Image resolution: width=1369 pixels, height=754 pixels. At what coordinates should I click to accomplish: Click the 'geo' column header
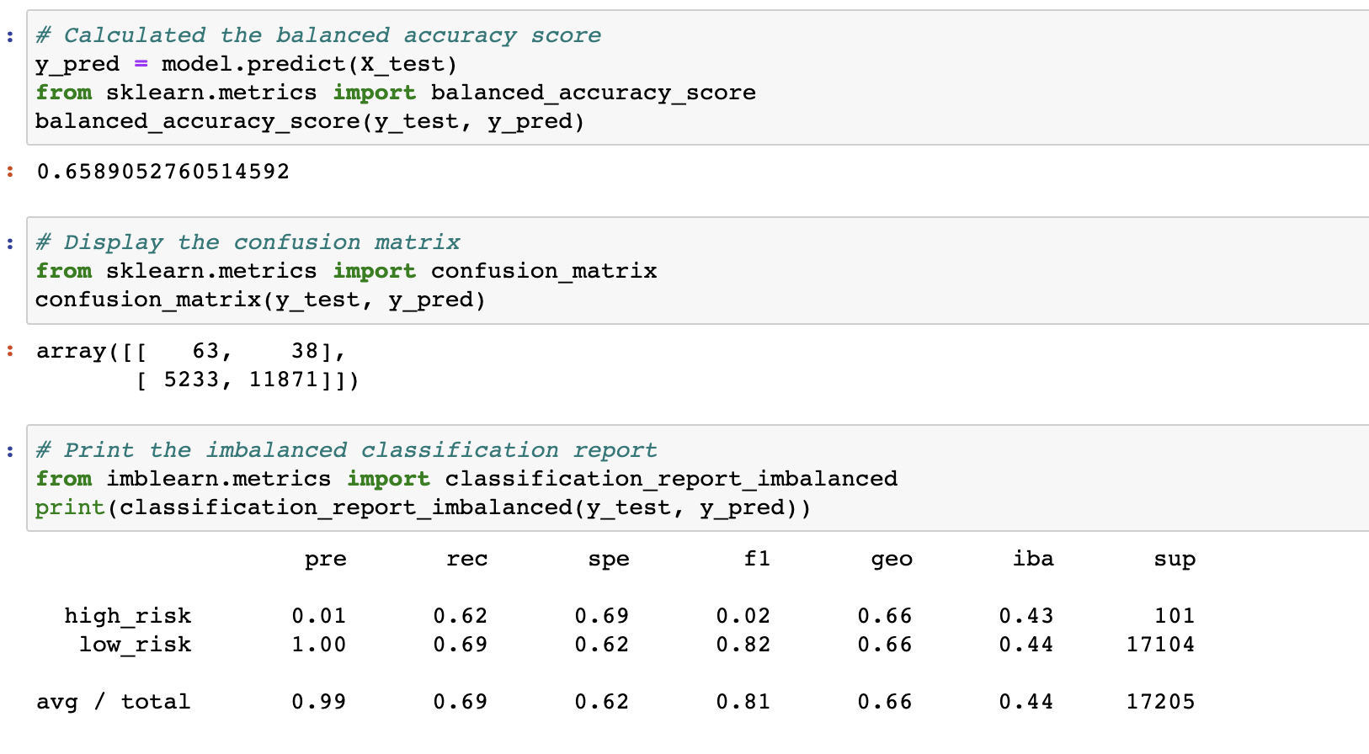click(x=892, y=560)
